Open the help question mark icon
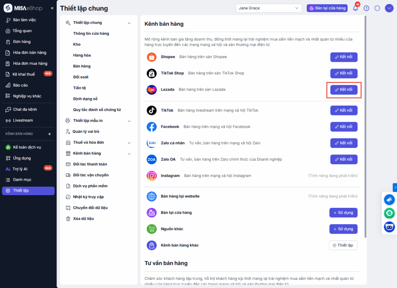Screen dimensions: 397x288 (366, 8)
